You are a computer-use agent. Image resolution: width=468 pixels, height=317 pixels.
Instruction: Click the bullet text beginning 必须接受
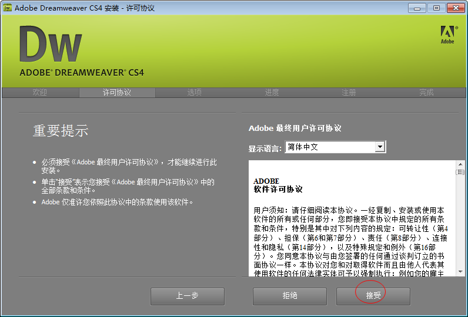[129, 166]
